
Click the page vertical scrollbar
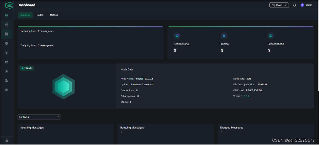click(x=318, y=45)
